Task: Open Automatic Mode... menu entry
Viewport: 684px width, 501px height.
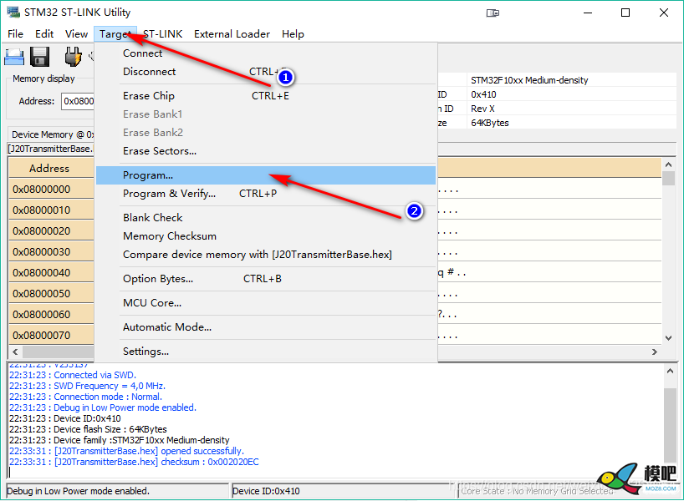Action: 266,327
